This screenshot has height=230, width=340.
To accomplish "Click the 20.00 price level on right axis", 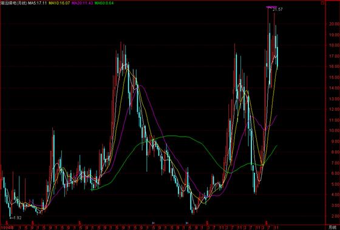I will (x=333, y=24).
